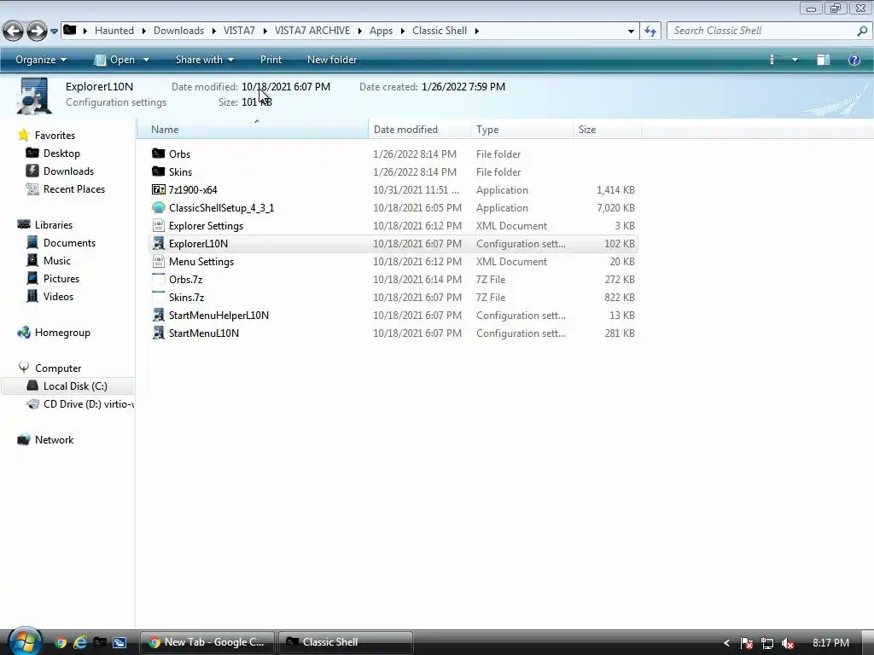
Task: Select the ExplorerL10N file row icon
Action: 158,243
